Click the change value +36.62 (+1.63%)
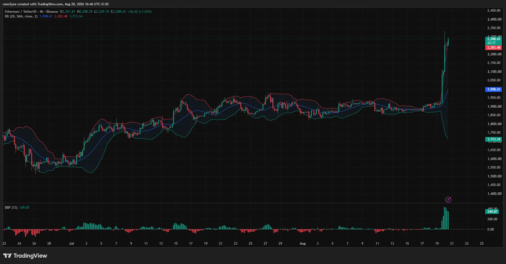This screenshot has width=506, height=264. (140, 12)
